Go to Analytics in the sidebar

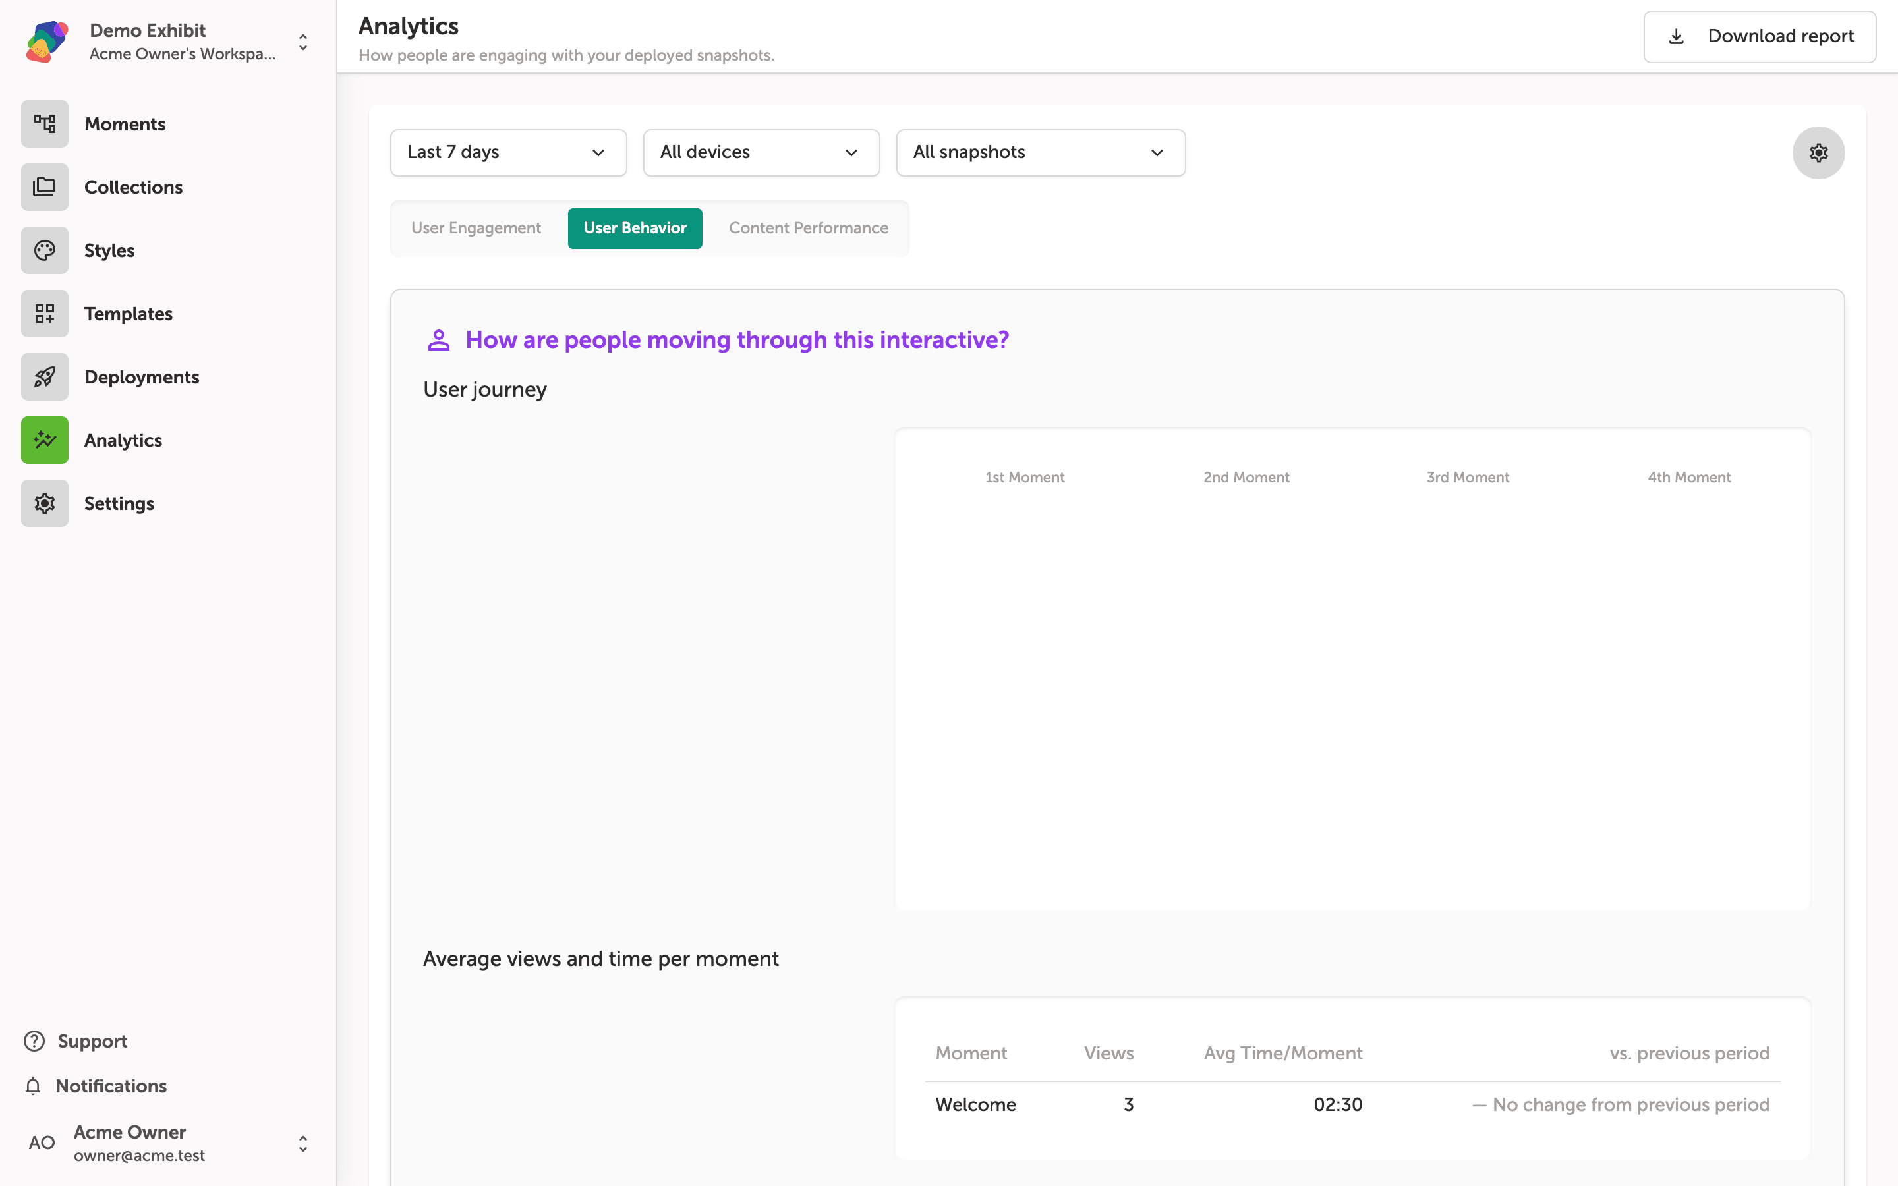pos(123,440)
